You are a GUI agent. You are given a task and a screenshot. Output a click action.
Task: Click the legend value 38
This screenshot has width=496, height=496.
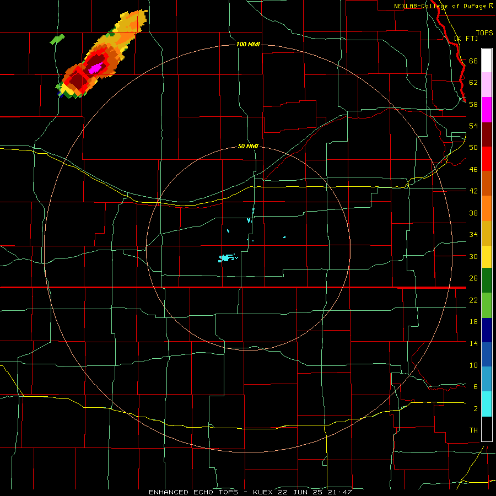(473, 213)
